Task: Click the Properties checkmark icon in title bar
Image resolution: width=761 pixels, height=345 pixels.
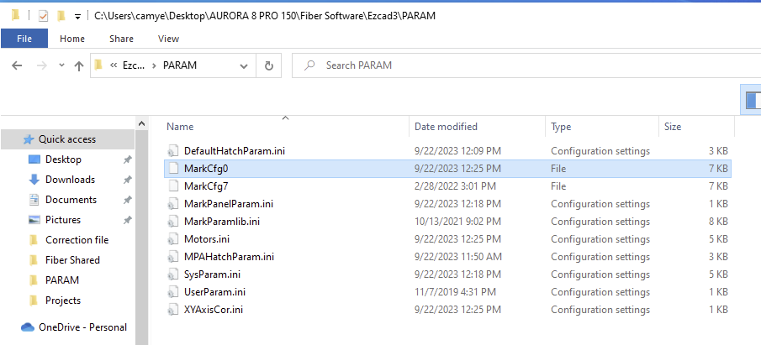Action: click(43, 16)
